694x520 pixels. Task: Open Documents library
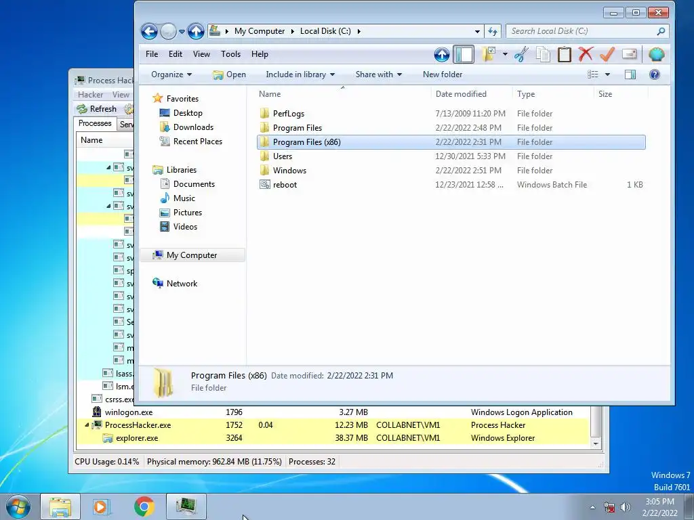coord(194,184)
